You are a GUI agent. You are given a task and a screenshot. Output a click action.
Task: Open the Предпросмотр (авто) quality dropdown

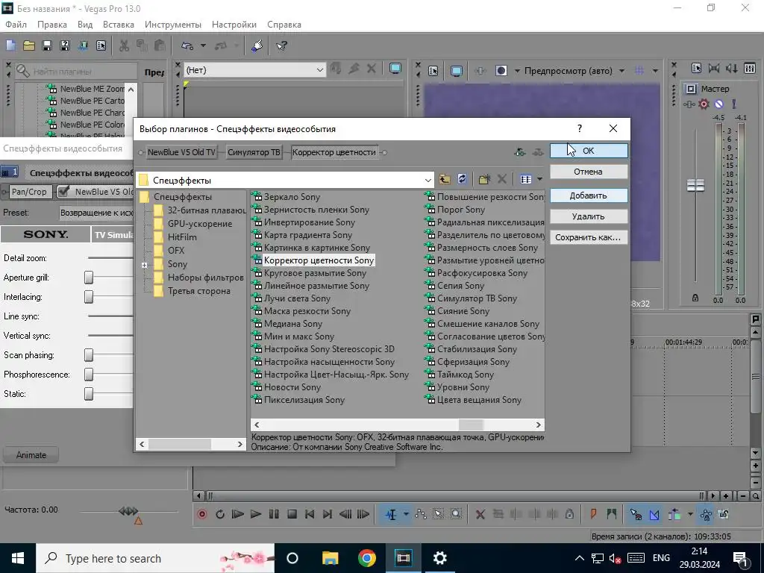point(621,71)
